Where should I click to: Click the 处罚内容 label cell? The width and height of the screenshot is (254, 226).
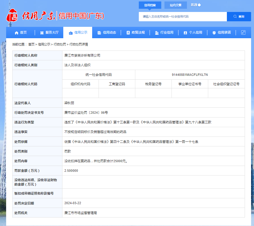pos(37,161)
